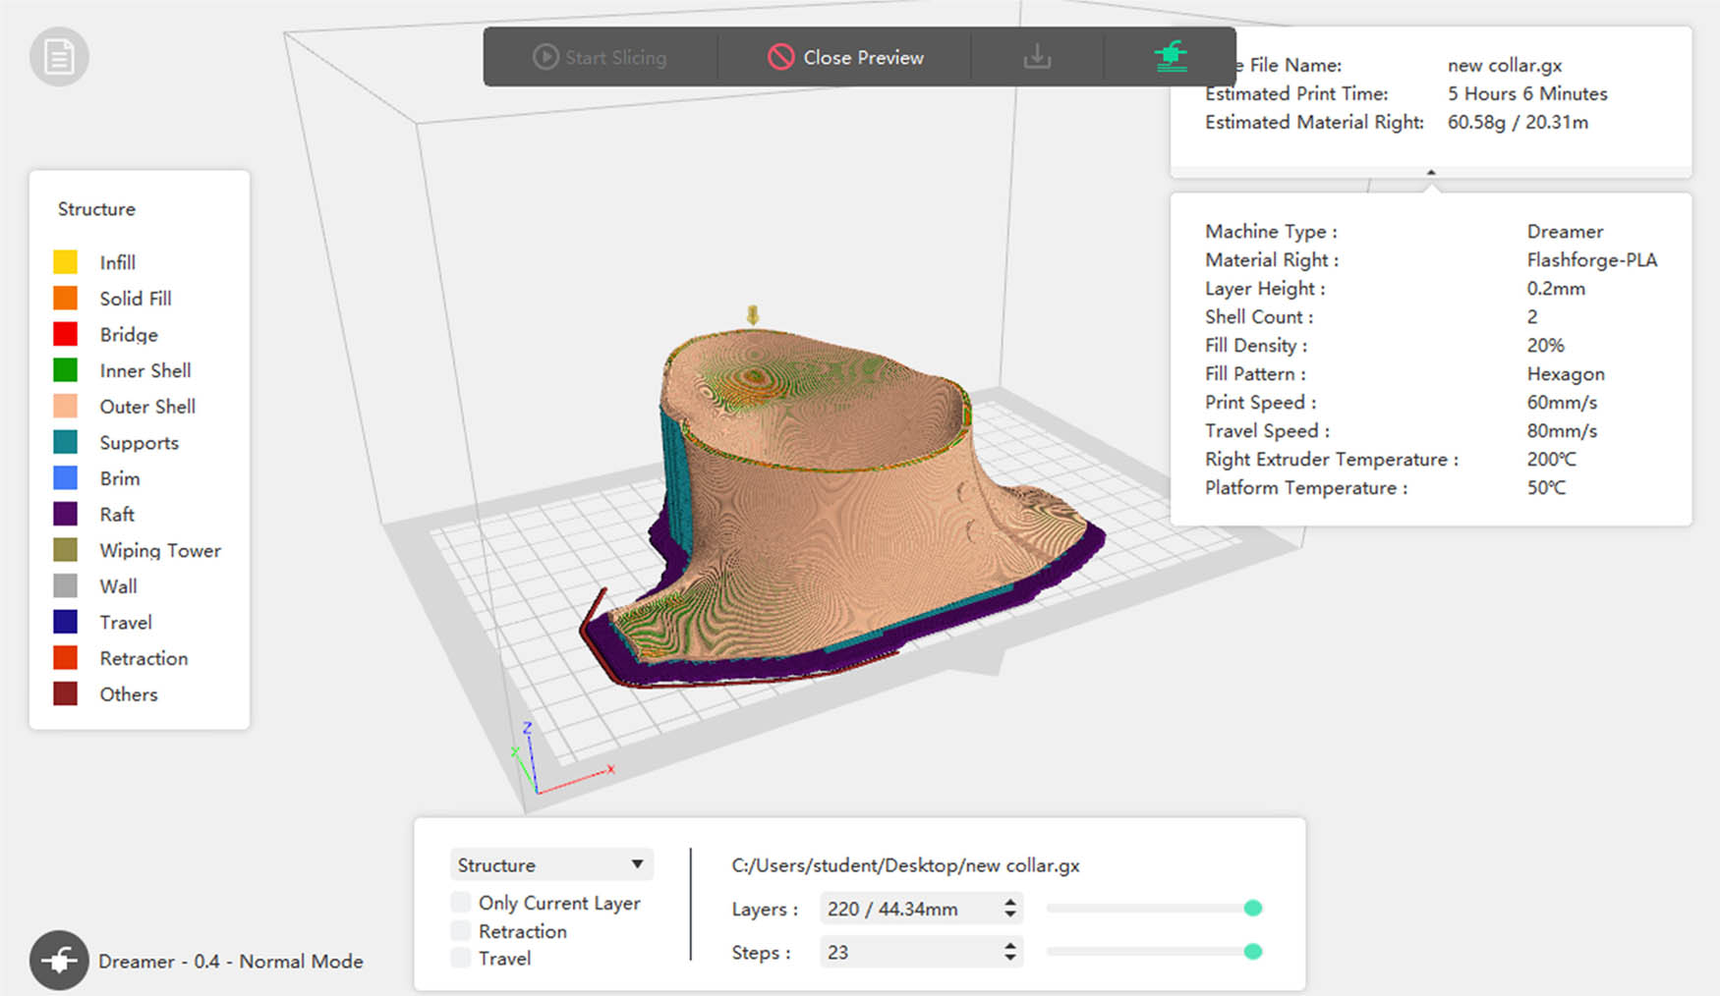Select the Raft purple color swatch
The width and height of the screenshot is (1720, 996).
(66, 514)
